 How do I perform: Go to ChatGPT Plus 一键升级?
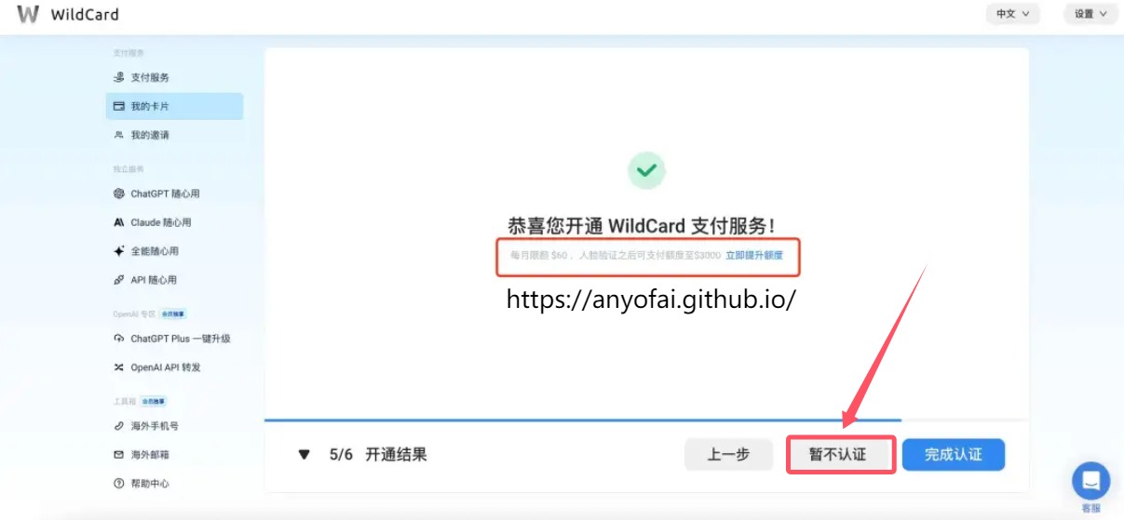[x=172, y=339]
